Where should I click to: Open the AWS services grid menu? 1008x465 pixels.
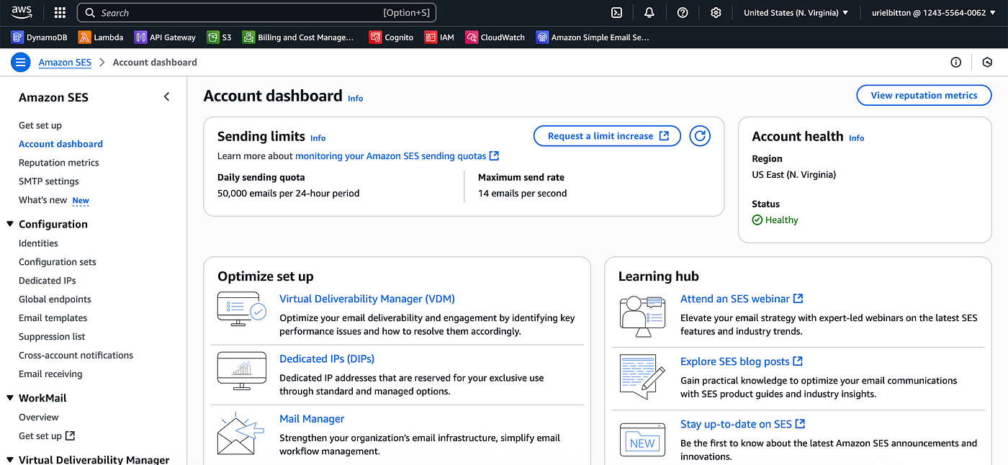[59, 12]
